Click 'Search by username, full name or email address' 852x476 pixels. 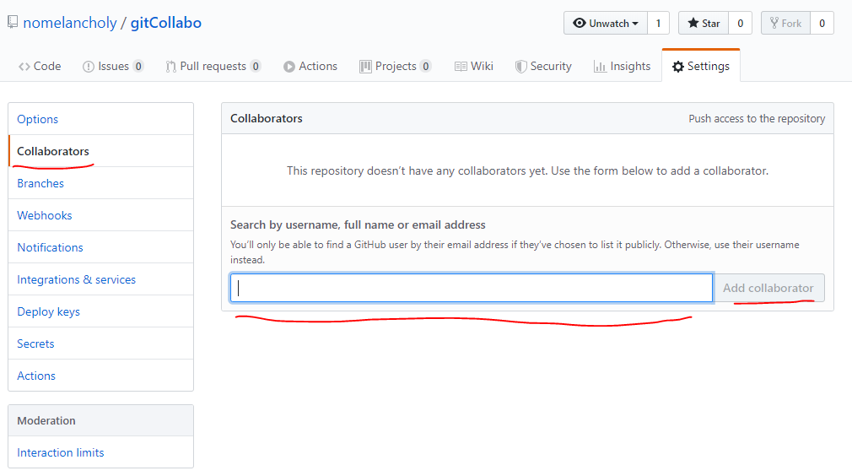point(358,225)
